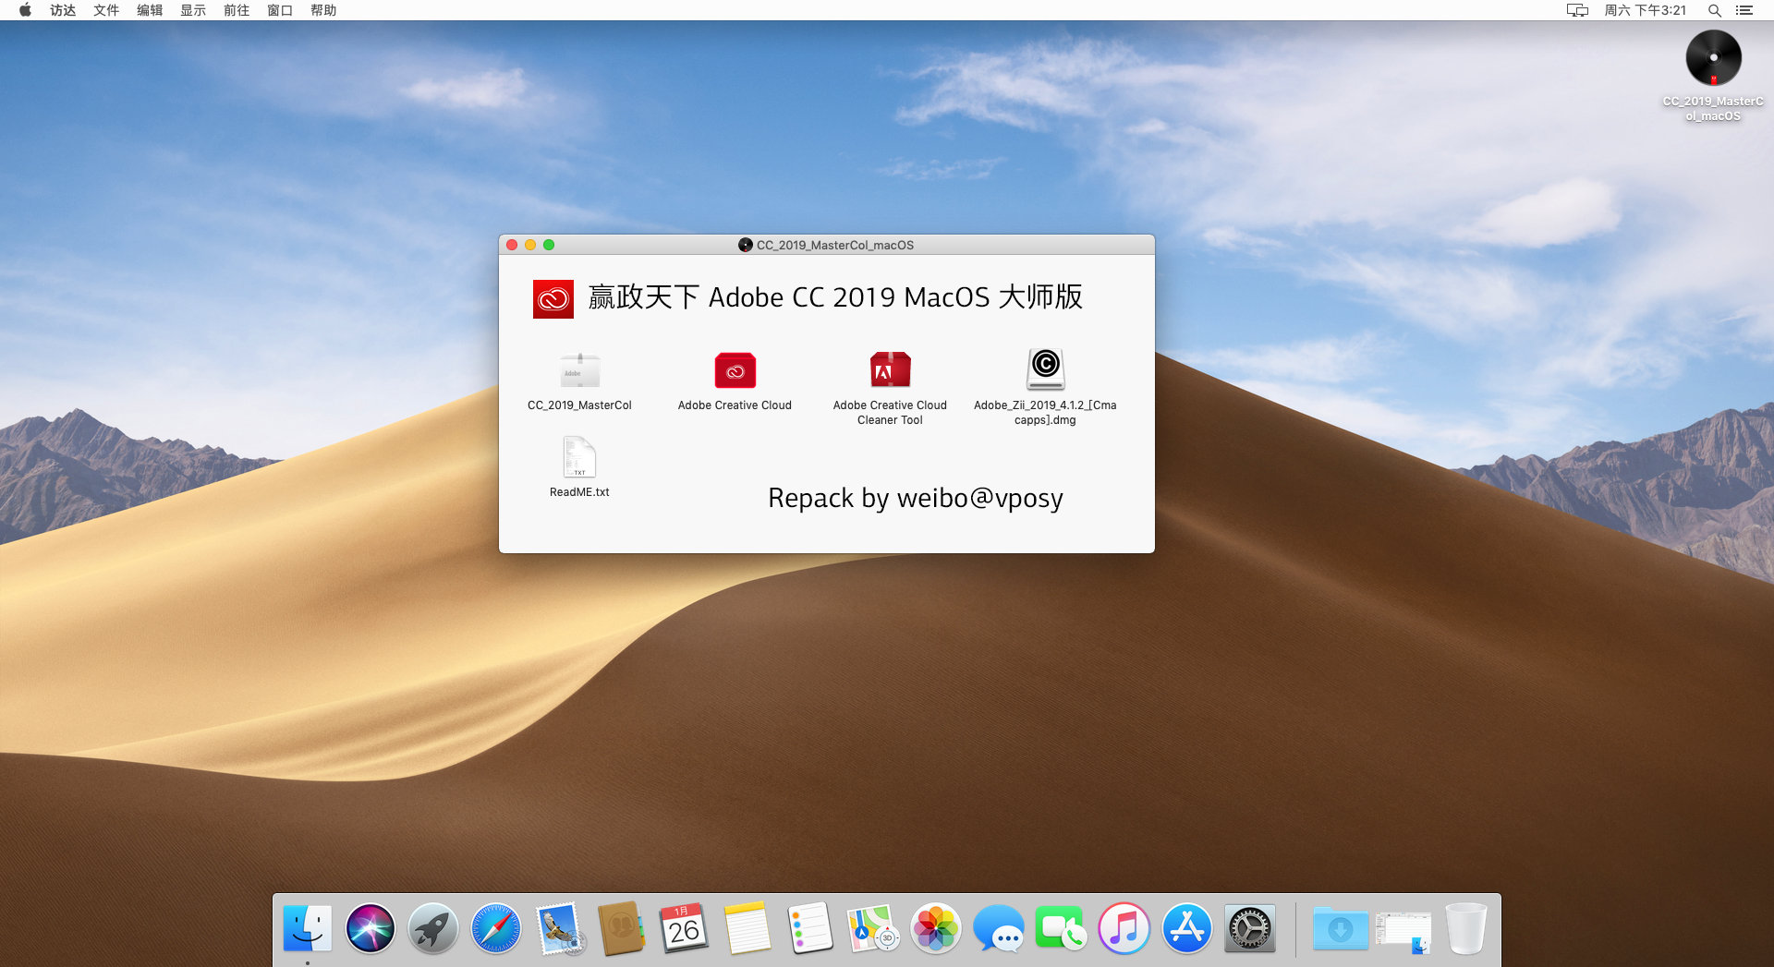Open the 文件 menu
The height and width of the screenshot is (967, 1774).
point(106,10)
